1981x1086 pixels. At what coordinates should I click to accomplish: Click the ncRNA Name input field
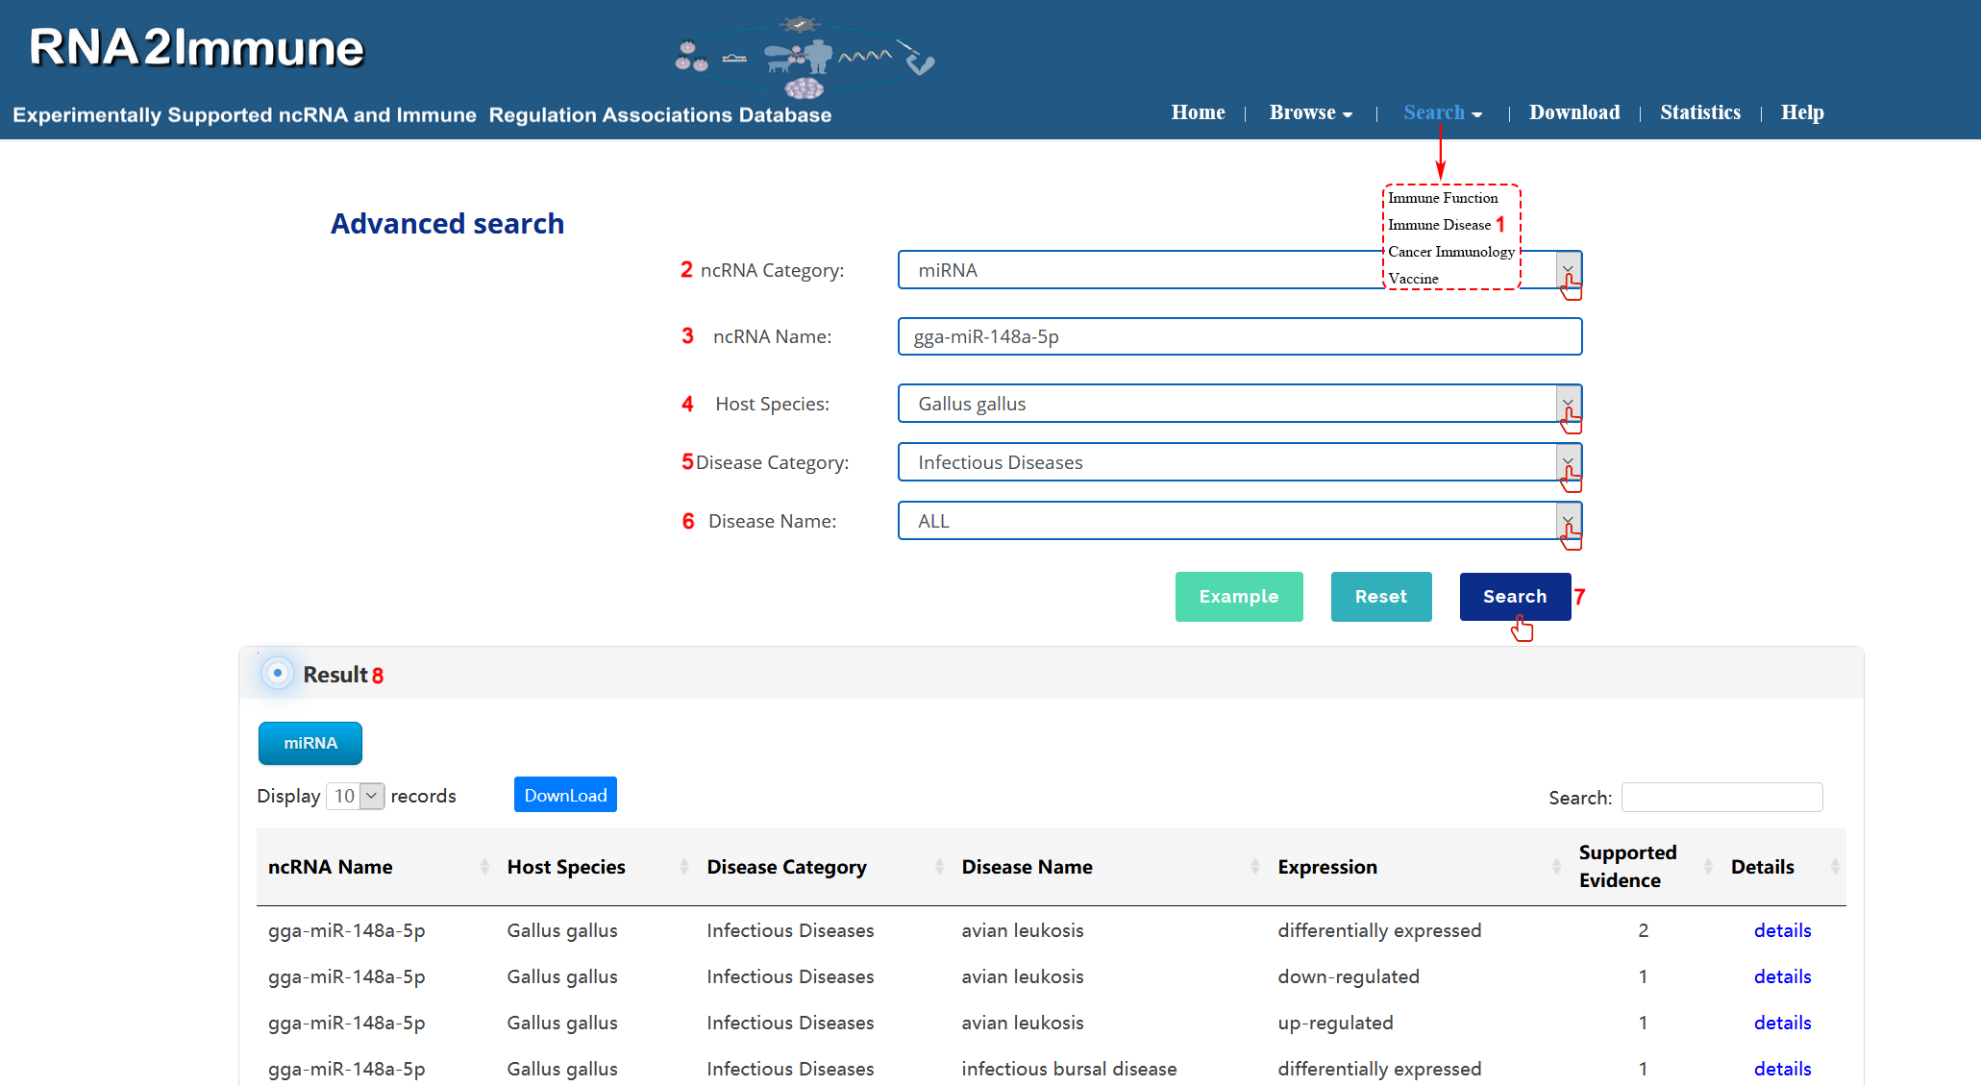tap(1239, 336)
